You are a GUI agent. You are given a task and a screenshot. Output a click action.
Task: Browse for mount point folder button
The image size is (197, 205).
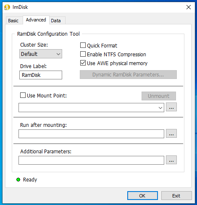pos(171,107)
